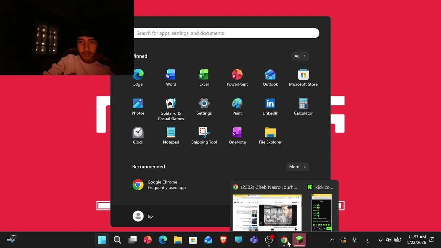Launch PowerPoint from the pinned apps
The height and width of the screenshot is (248, 441).
tap(237, 78)
